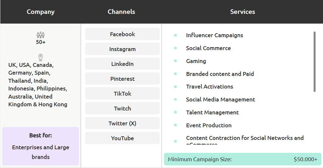This screenshot has width=323, height=168.
Task: Open the YouTube channel button
Action: tap(122, 138)
